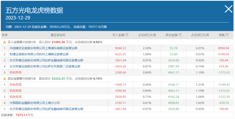The height and width of the screenshot is (119, 235).
Task: Click the folder icon beside 买入金额最大的前5名
Action: (x=5, y=42)
